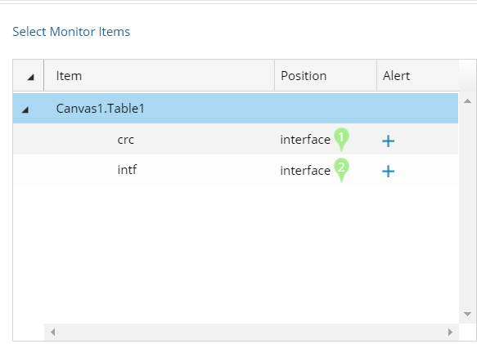Click scroll up arrow of vertical scrollbar
The height and width of the screenshot is (344, 477).
[467, 101]
